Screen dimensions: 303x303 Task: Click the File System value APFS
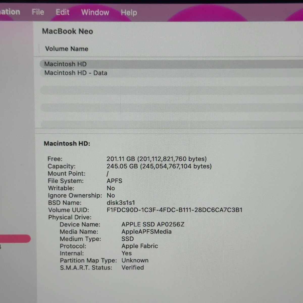point(114,181)
